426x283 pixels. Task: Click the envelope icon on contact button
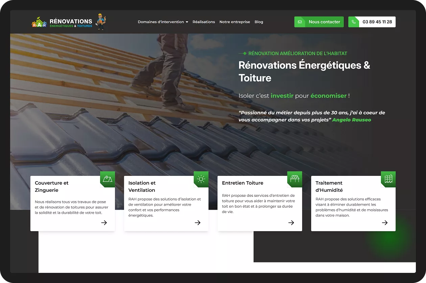tap(300, 22)
